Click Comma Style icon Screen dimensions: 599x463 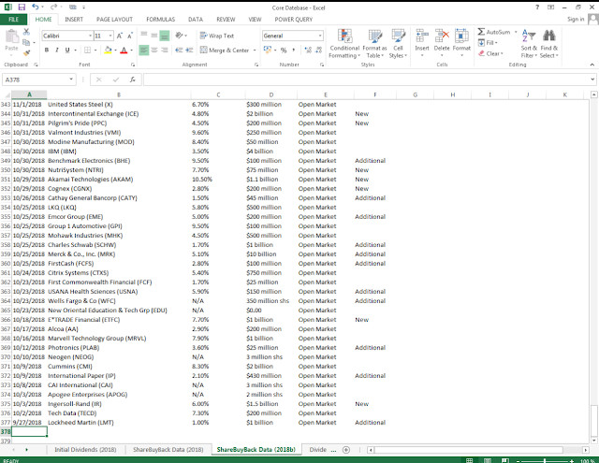(293, 50)
